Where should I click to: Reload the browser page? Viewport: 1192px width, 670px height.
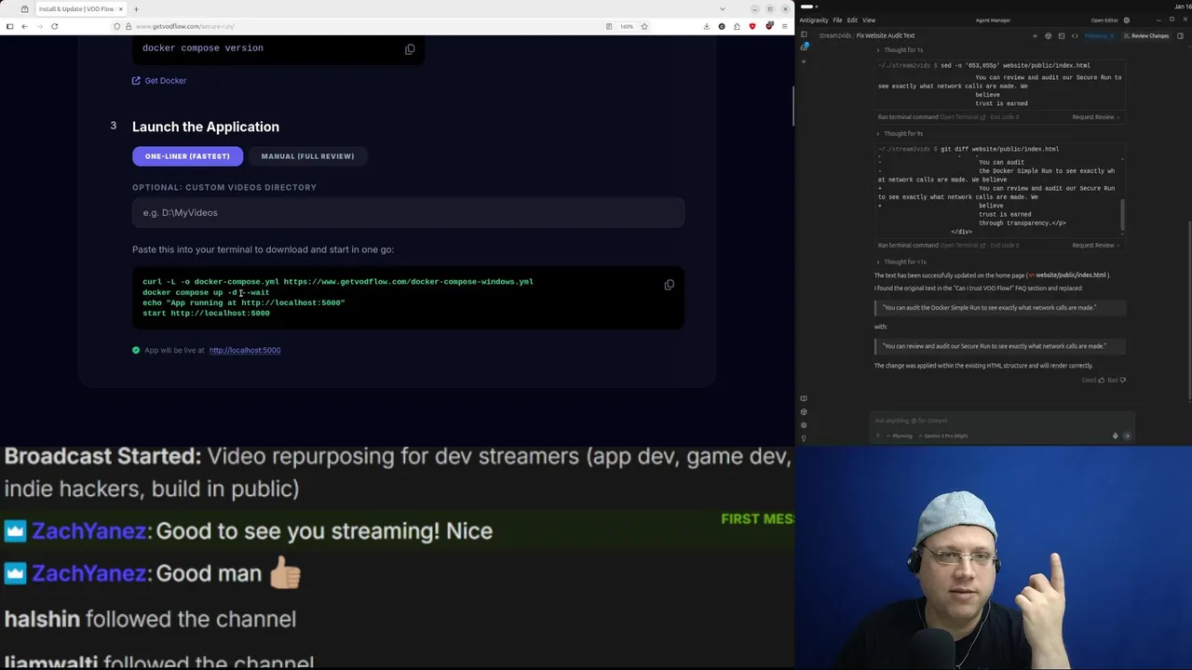[x=54, y=26]
